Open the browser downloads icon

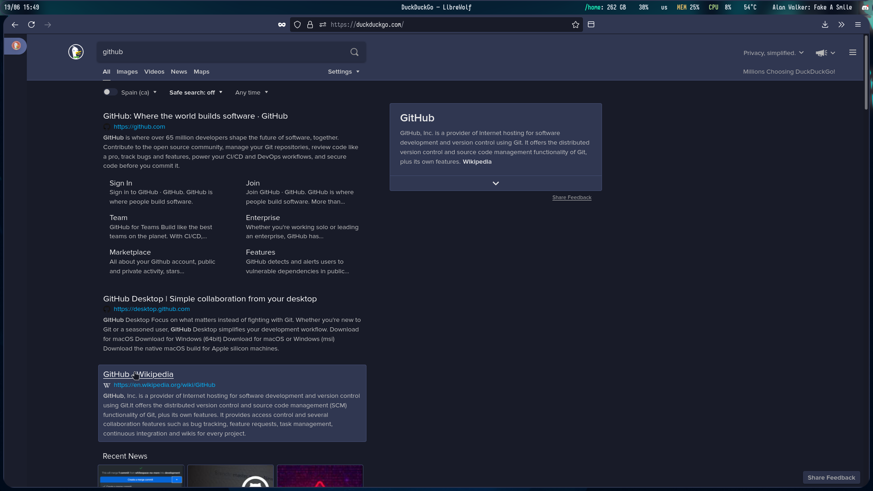(825, 25)
